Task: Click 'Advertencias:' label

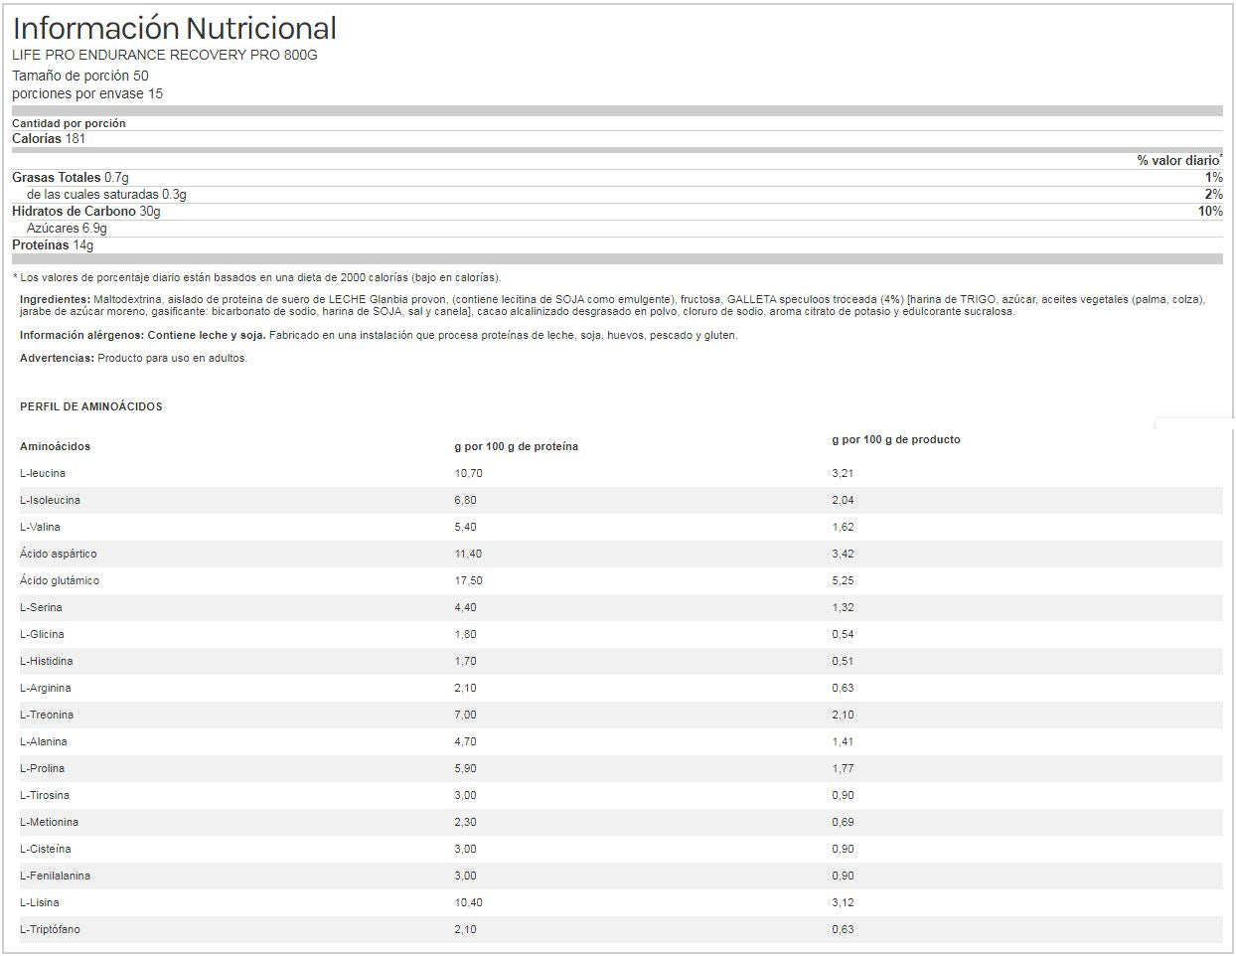Action: [57, 359]
